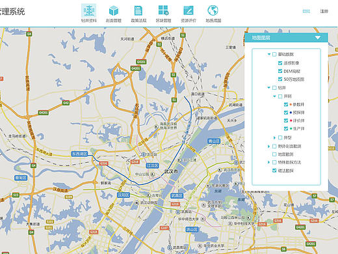This screenshot has height=254, width=338.
Task: Click the 古琴台 POI marker
Action: click(x=148, y=195)
